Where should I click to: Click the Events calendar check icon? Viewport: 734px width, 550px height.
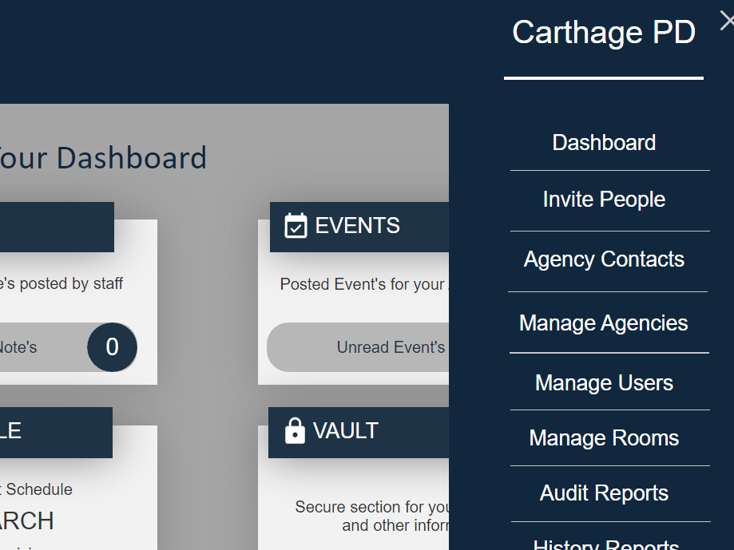pos(296,226)
